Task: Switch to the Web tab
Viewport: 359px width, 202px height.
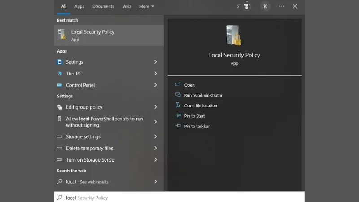Action: [x=127, y=6]
